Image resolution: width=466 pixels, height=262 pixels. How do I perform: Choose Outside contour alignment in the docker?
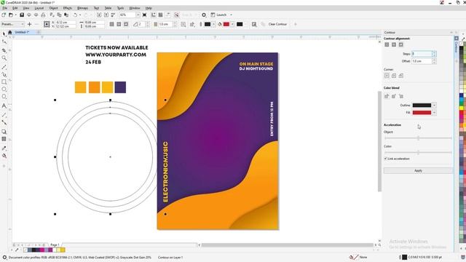[x=401, y=44]
